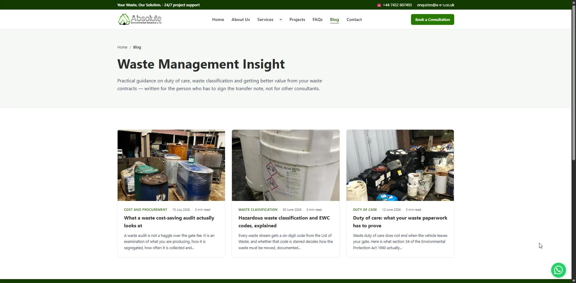Click the COST AND PROCUREMENT category tag

145,210
